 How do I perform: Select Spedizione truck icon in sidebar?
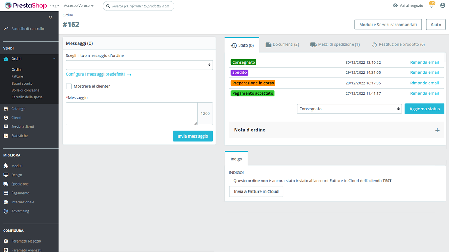pos(6,184)
